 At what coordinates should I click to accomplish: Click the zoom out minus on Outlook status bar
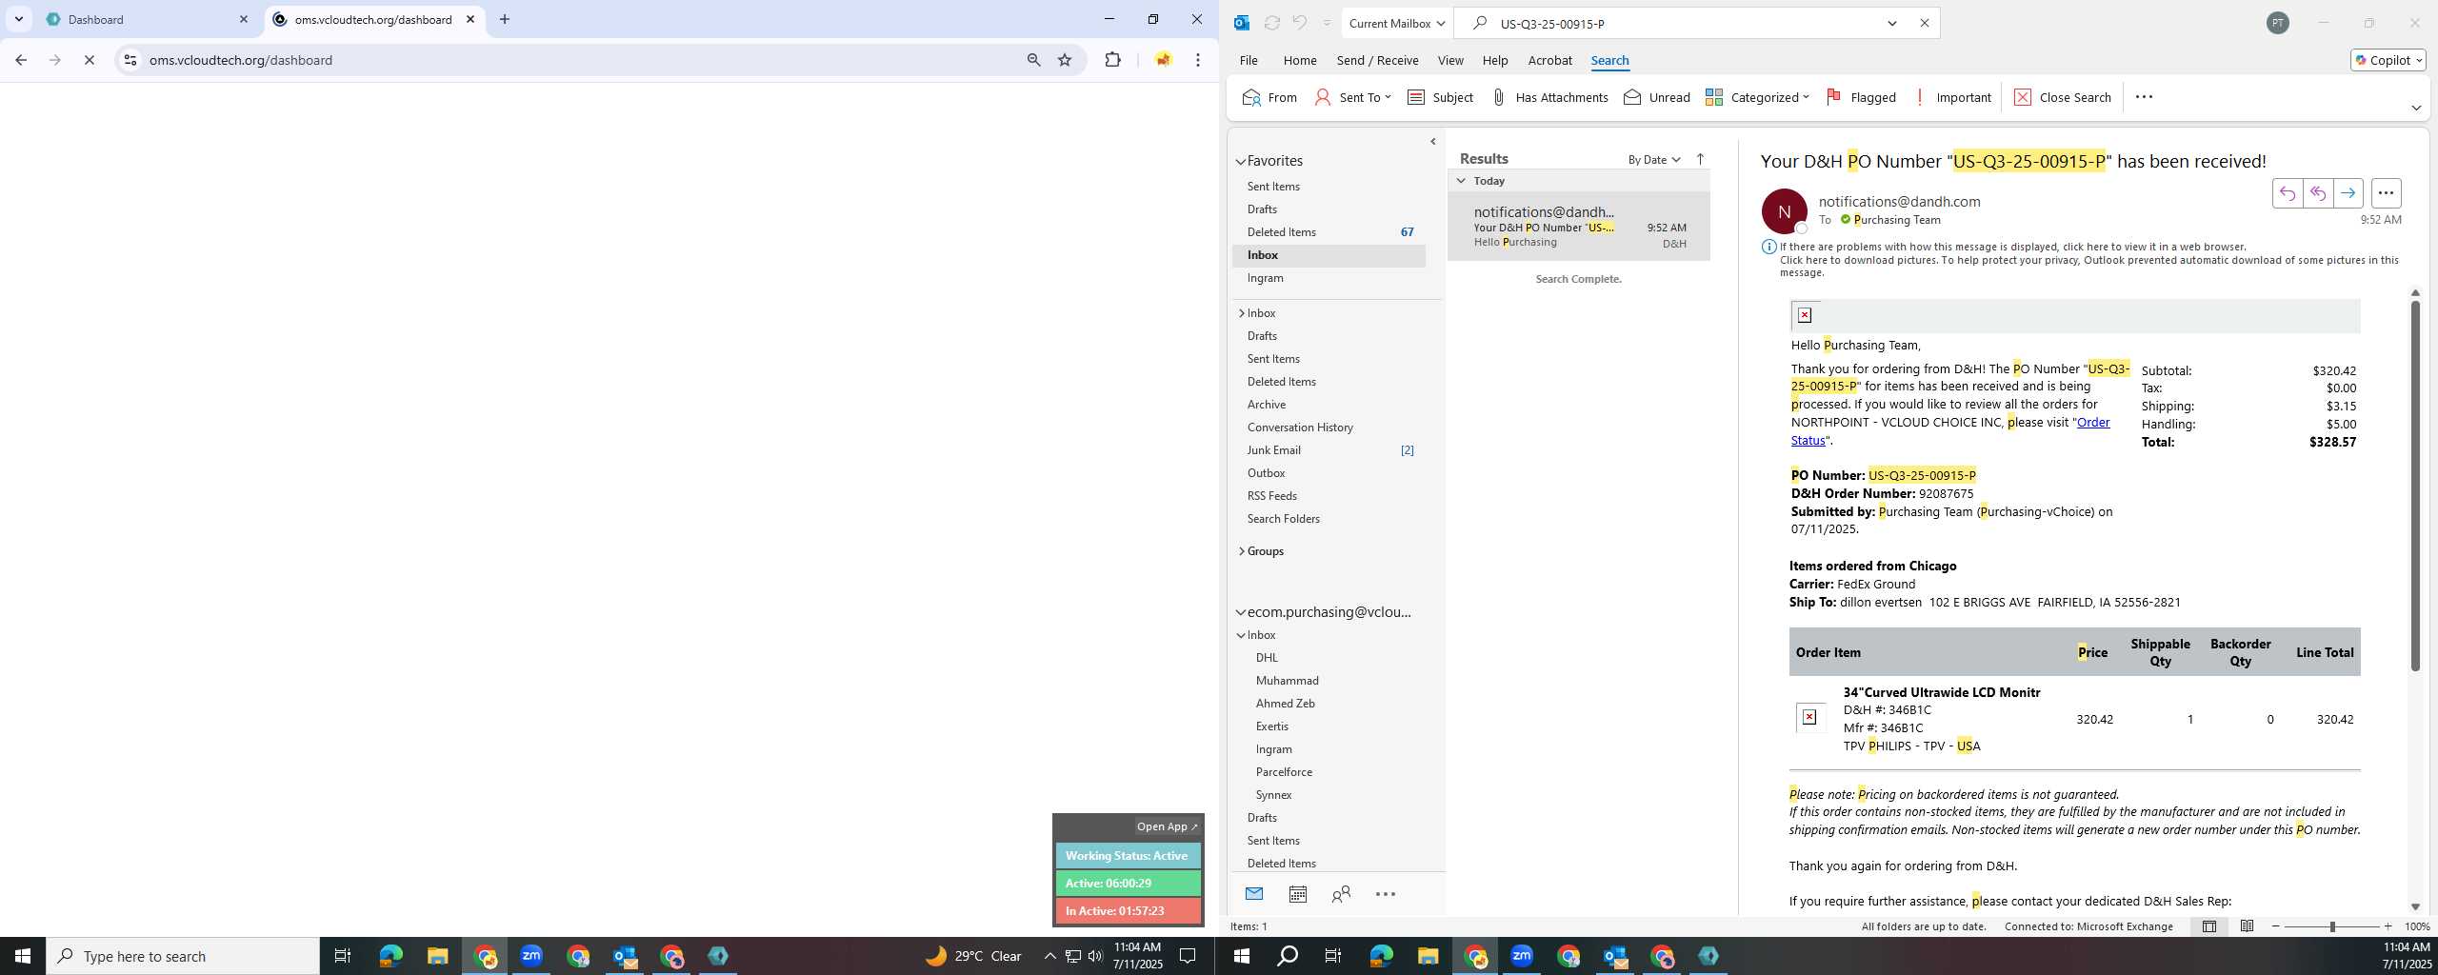(2276, 926)
